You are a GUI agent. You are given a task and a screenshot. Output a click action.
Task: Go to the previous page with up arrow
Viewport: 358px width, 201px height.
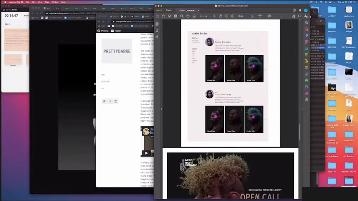tap(188, 16)
